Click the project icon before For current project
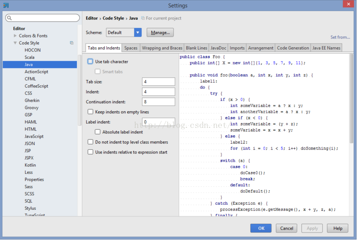This screenshot has width=357, height=240. pos(143,18)
